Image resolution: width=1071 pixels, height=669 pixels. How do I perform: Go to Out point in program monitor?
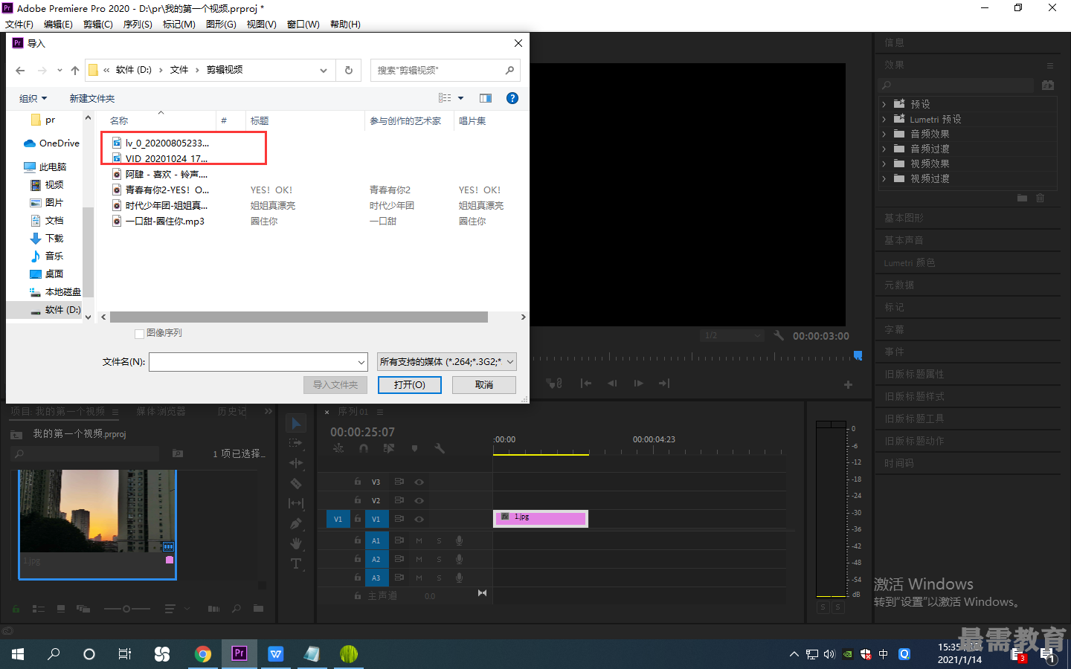(664, 384)
